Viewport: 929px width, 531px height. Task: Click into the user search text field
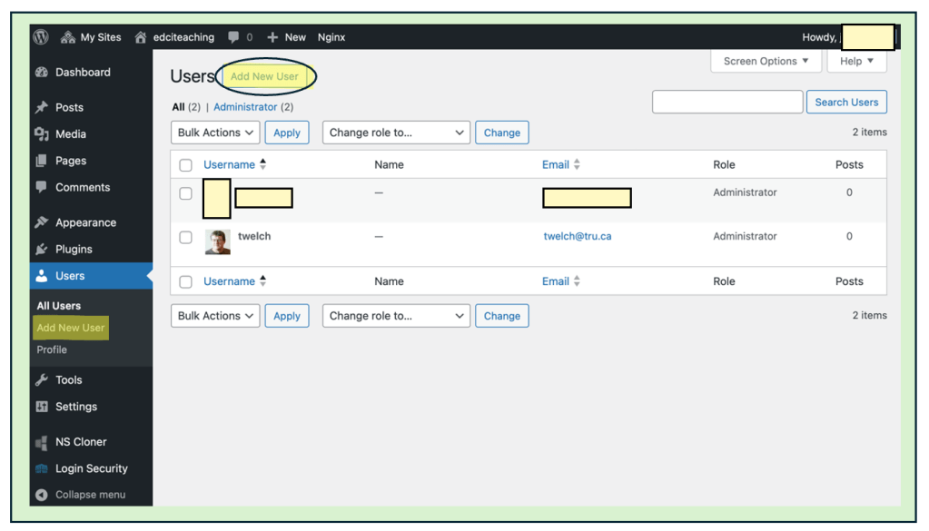point(727,102)
